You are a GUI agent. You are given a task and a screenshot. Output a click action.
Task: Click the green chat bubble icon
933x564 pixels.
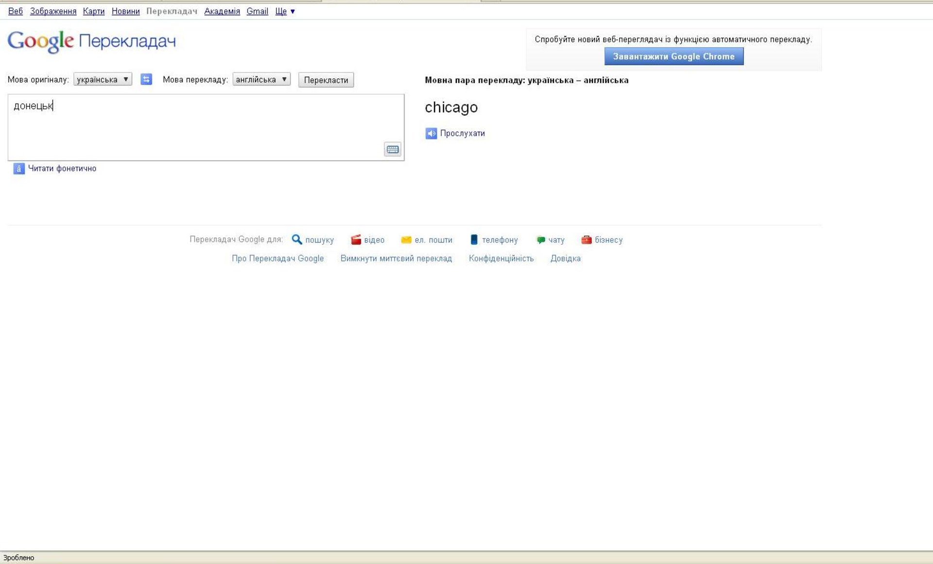[541, 240]
